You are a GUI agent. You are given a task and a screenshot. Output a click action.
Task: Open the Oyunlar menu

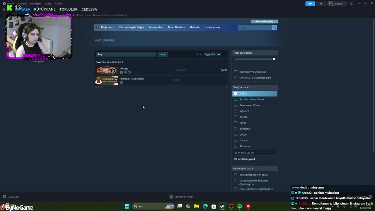[x=48, y=4]
